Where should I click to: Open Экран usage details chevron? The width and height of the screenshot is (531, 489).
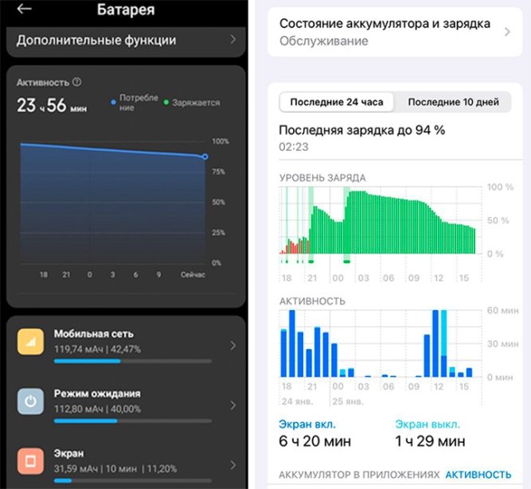click(x=233, y=465)
